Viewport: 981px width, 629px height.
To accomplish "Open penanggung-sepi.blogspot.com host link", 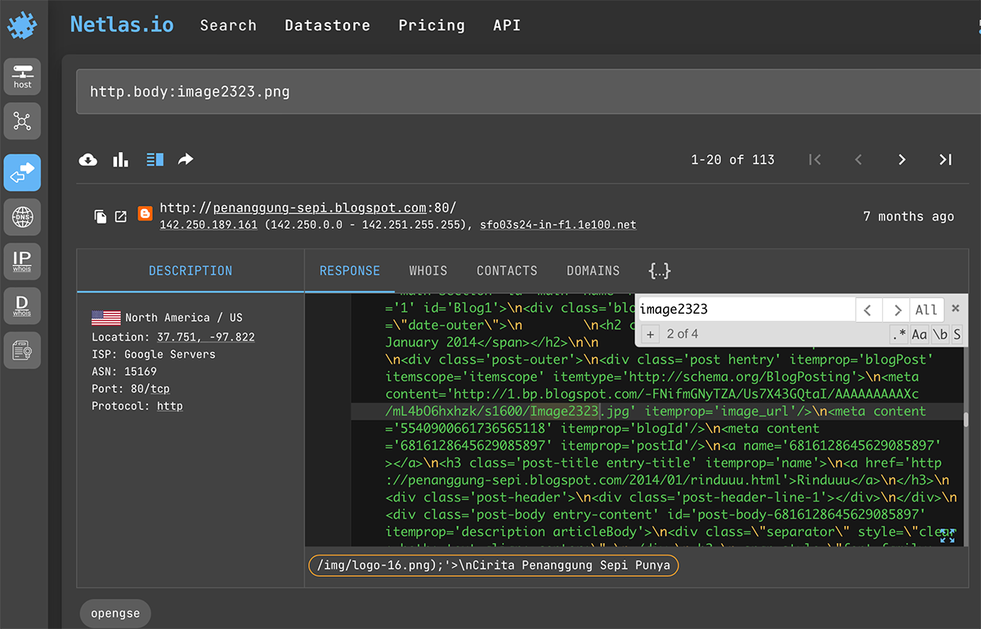I will (x=320, y=208).
